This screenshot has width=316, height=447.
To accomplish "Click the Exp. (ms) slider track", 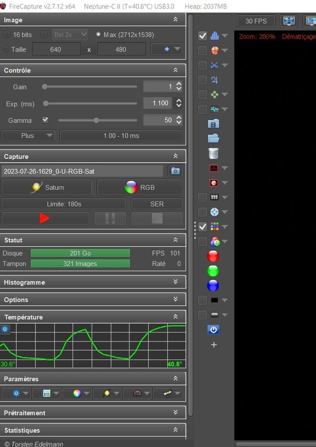I will pyautogui.click(x=90, y=104).
